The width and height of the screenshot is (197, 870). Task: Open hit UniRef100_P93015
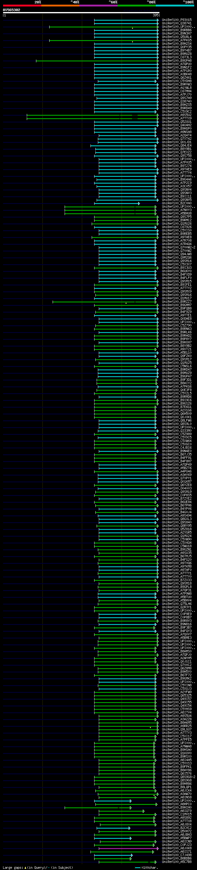[177, 20]
